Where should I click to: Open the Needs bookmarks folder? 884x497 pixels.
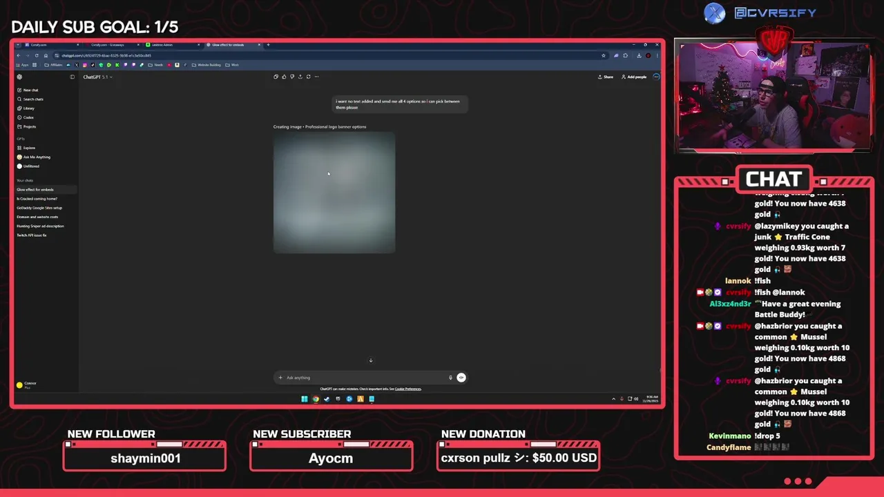[x=155, y=65]
